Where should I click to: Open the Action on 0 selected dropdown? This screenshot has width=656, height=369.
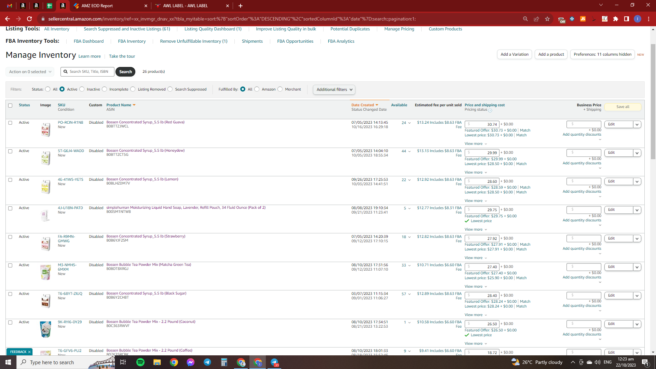click(x=30, y=72)
